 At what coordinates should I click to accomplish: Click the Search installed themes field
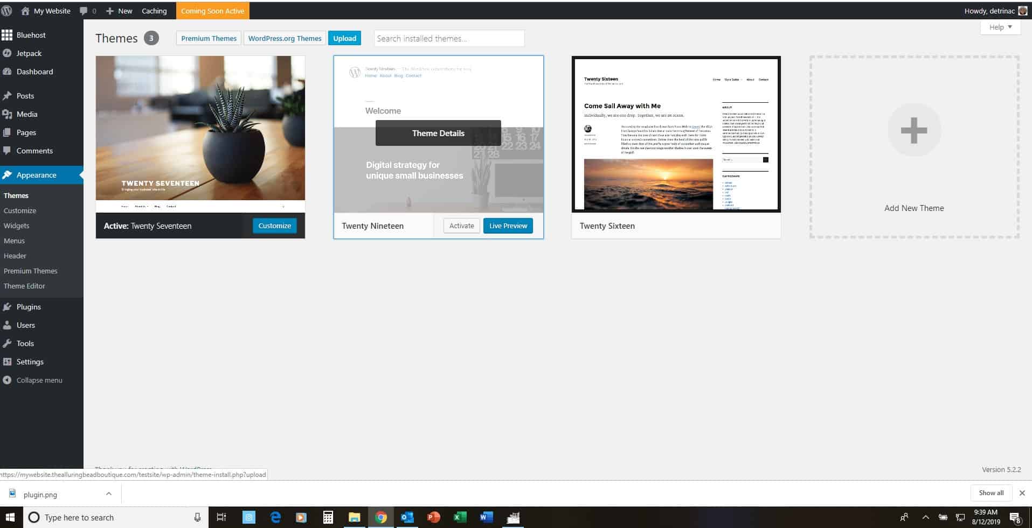click(448, 38)
